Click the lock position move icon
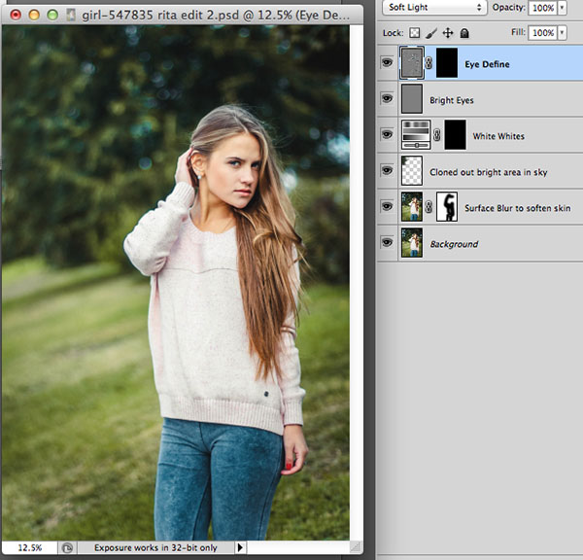This screenshot has width=583, height=560. coord(450,32)
